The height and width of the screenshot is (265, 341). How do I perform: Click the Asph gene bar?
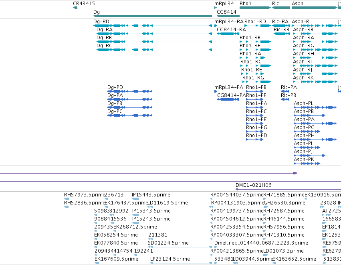pos(315,8)
